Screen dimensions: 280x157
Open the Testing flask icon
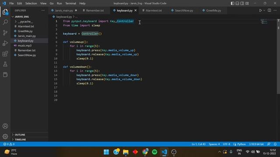coord(5,64)
